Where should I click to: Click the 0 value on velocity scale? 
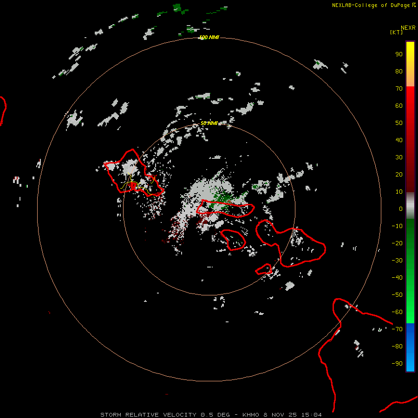(401, 209)
